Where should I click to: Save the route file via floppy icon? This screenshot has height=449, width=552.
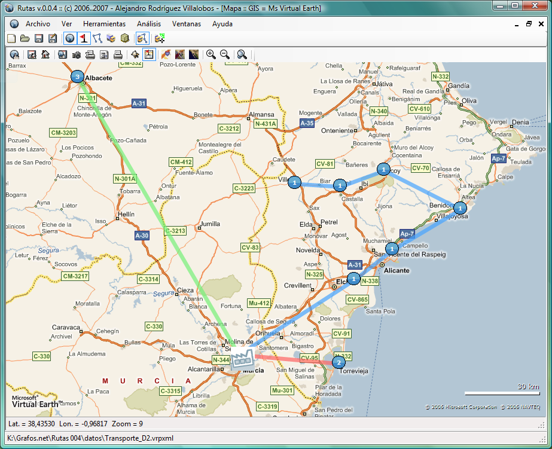pos(38,39)
